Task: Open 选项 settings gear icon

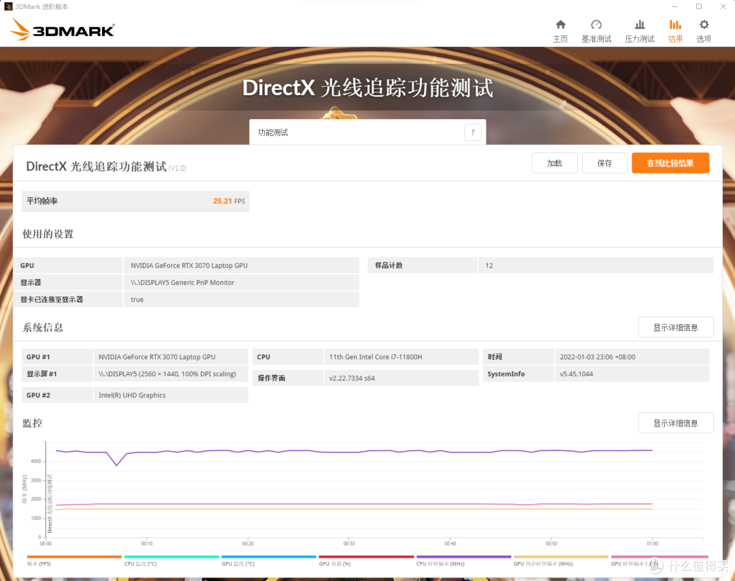Action: [704, 29]
